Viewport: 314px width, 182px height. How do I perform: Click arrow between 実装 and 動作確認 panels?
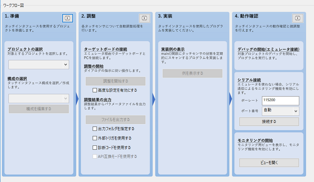[230, 98]
